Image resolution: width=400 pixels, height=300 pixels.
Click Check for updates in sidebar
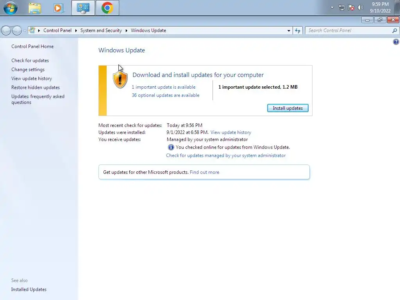(x=30, y=61)
